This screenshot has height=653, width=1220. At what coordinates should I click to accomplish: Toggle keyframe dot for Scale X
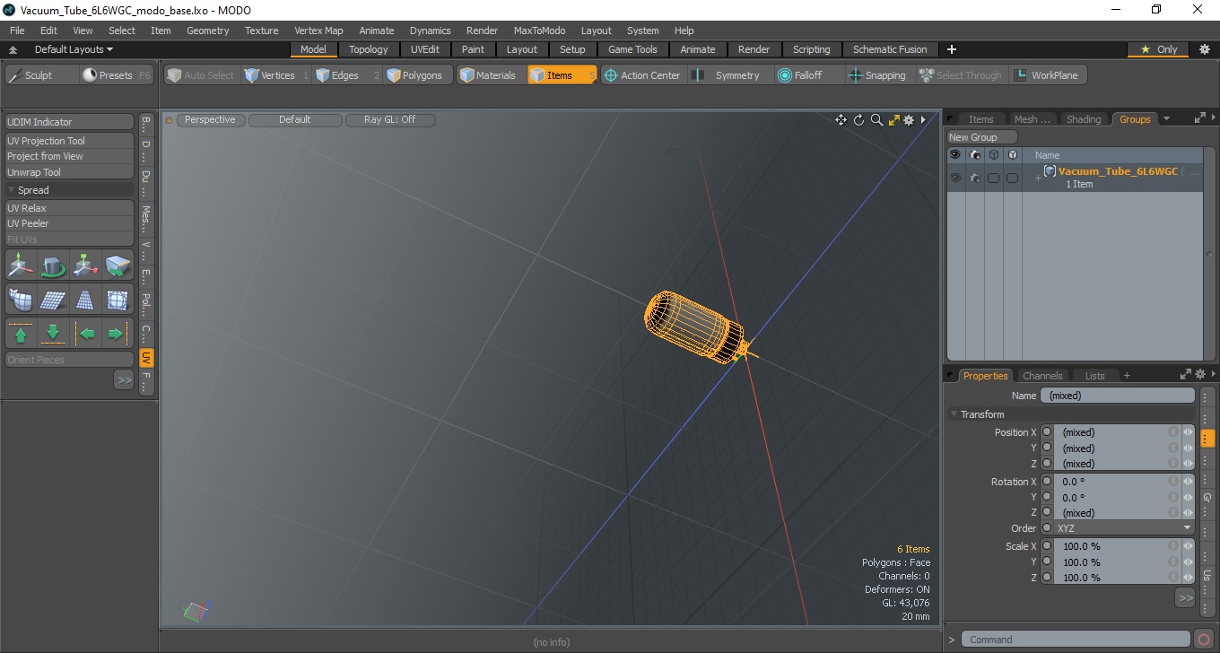coord(1047,546)
